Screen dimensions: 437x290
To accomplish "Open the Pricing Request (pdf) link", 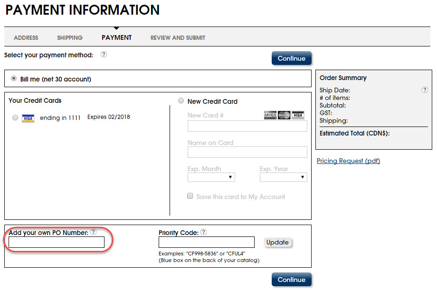I will click(348, 161).
